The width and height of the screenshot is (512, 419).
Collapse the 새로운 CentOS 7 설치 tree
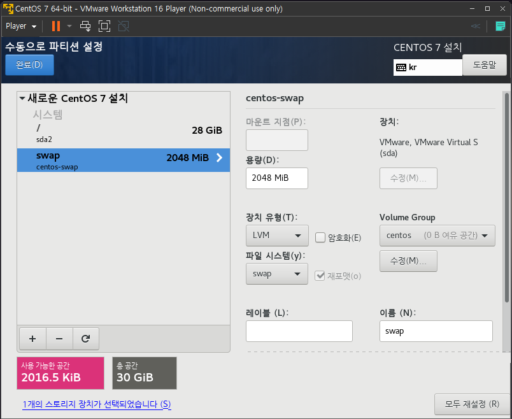[x=22, y=98]
